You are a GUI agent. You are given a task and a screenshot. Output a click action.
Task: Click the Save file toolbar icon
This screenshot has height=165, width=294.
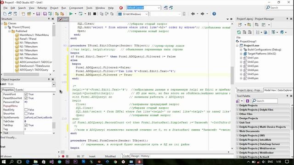38,14
